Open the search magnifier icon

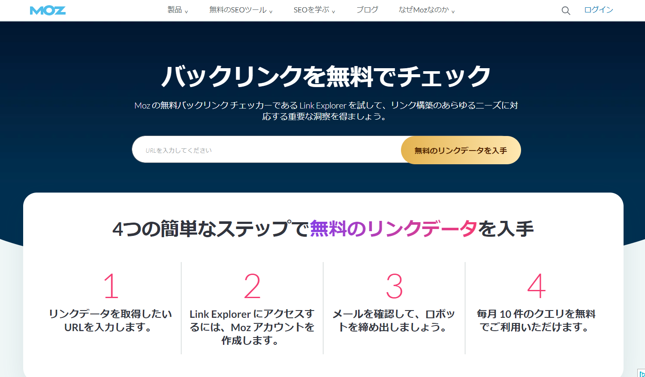(x=566, y=11)
